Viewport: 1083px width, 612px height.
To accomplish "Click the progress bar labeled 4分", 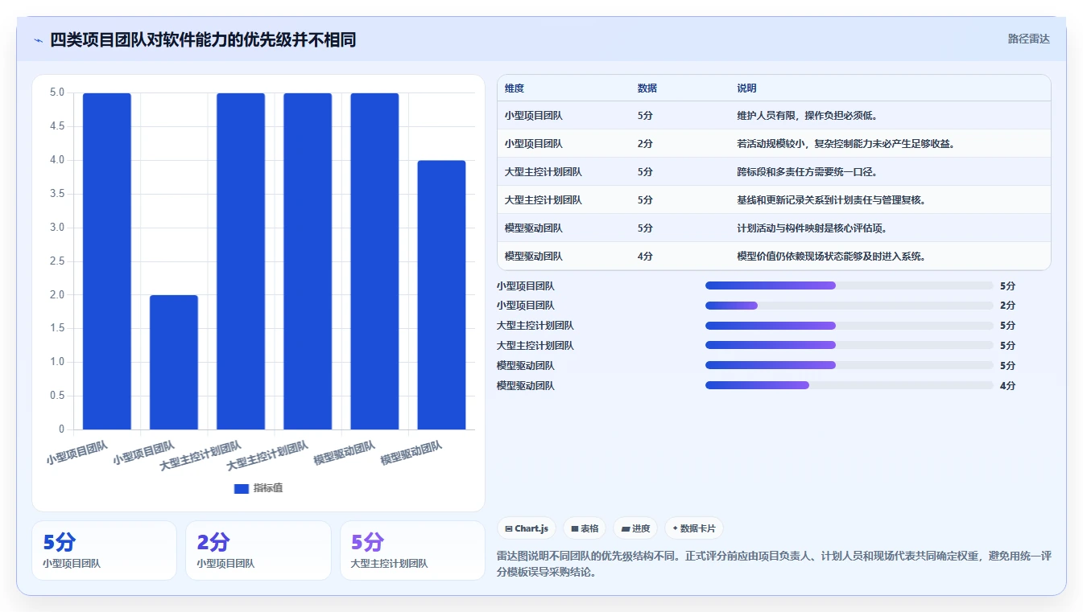I will click(x=849, y=385).
